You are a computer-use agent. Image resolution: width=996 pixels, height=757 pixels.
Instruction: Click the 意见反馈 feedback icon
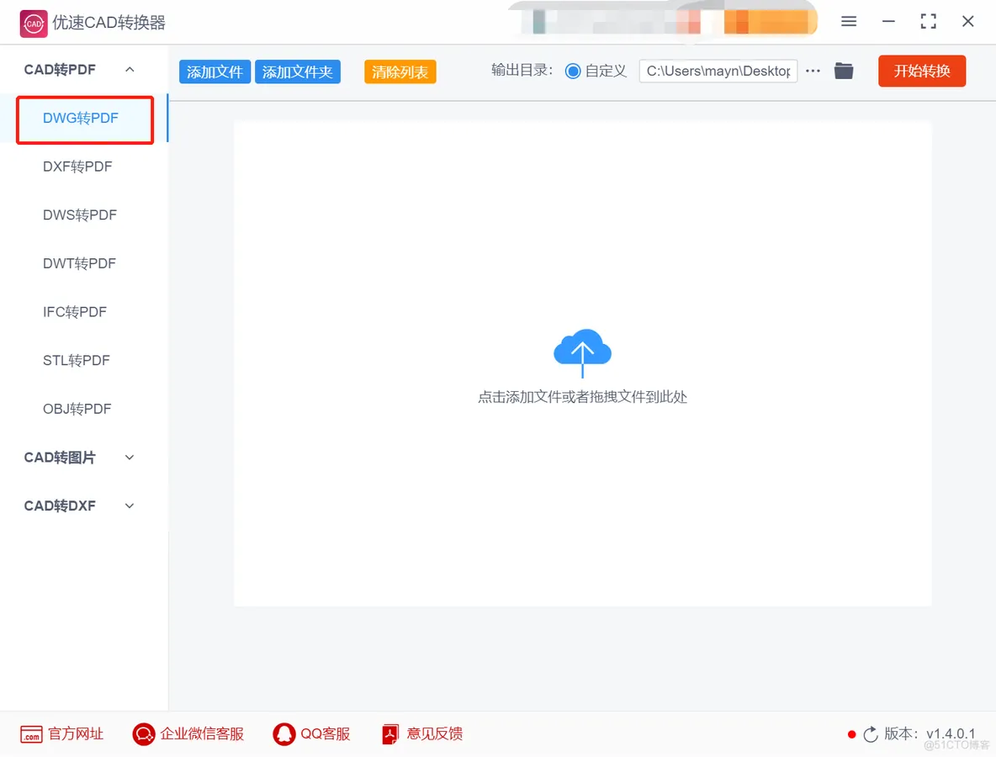[390, 734]
